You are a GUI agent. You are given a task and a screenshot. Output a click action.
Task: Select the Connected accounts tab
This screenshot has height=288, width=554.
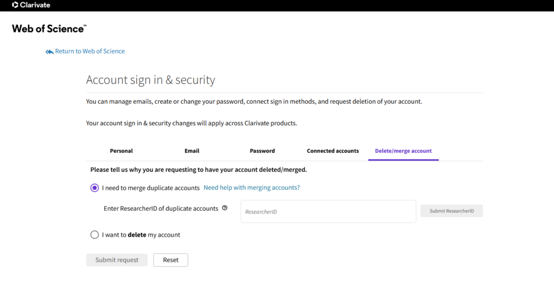click(333, 151)
